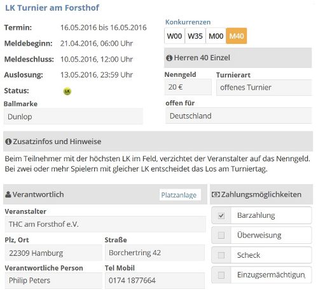Click person icon beside Verantwortlich
The width and height of the screenshot is (318, 294).
point(8,194)
